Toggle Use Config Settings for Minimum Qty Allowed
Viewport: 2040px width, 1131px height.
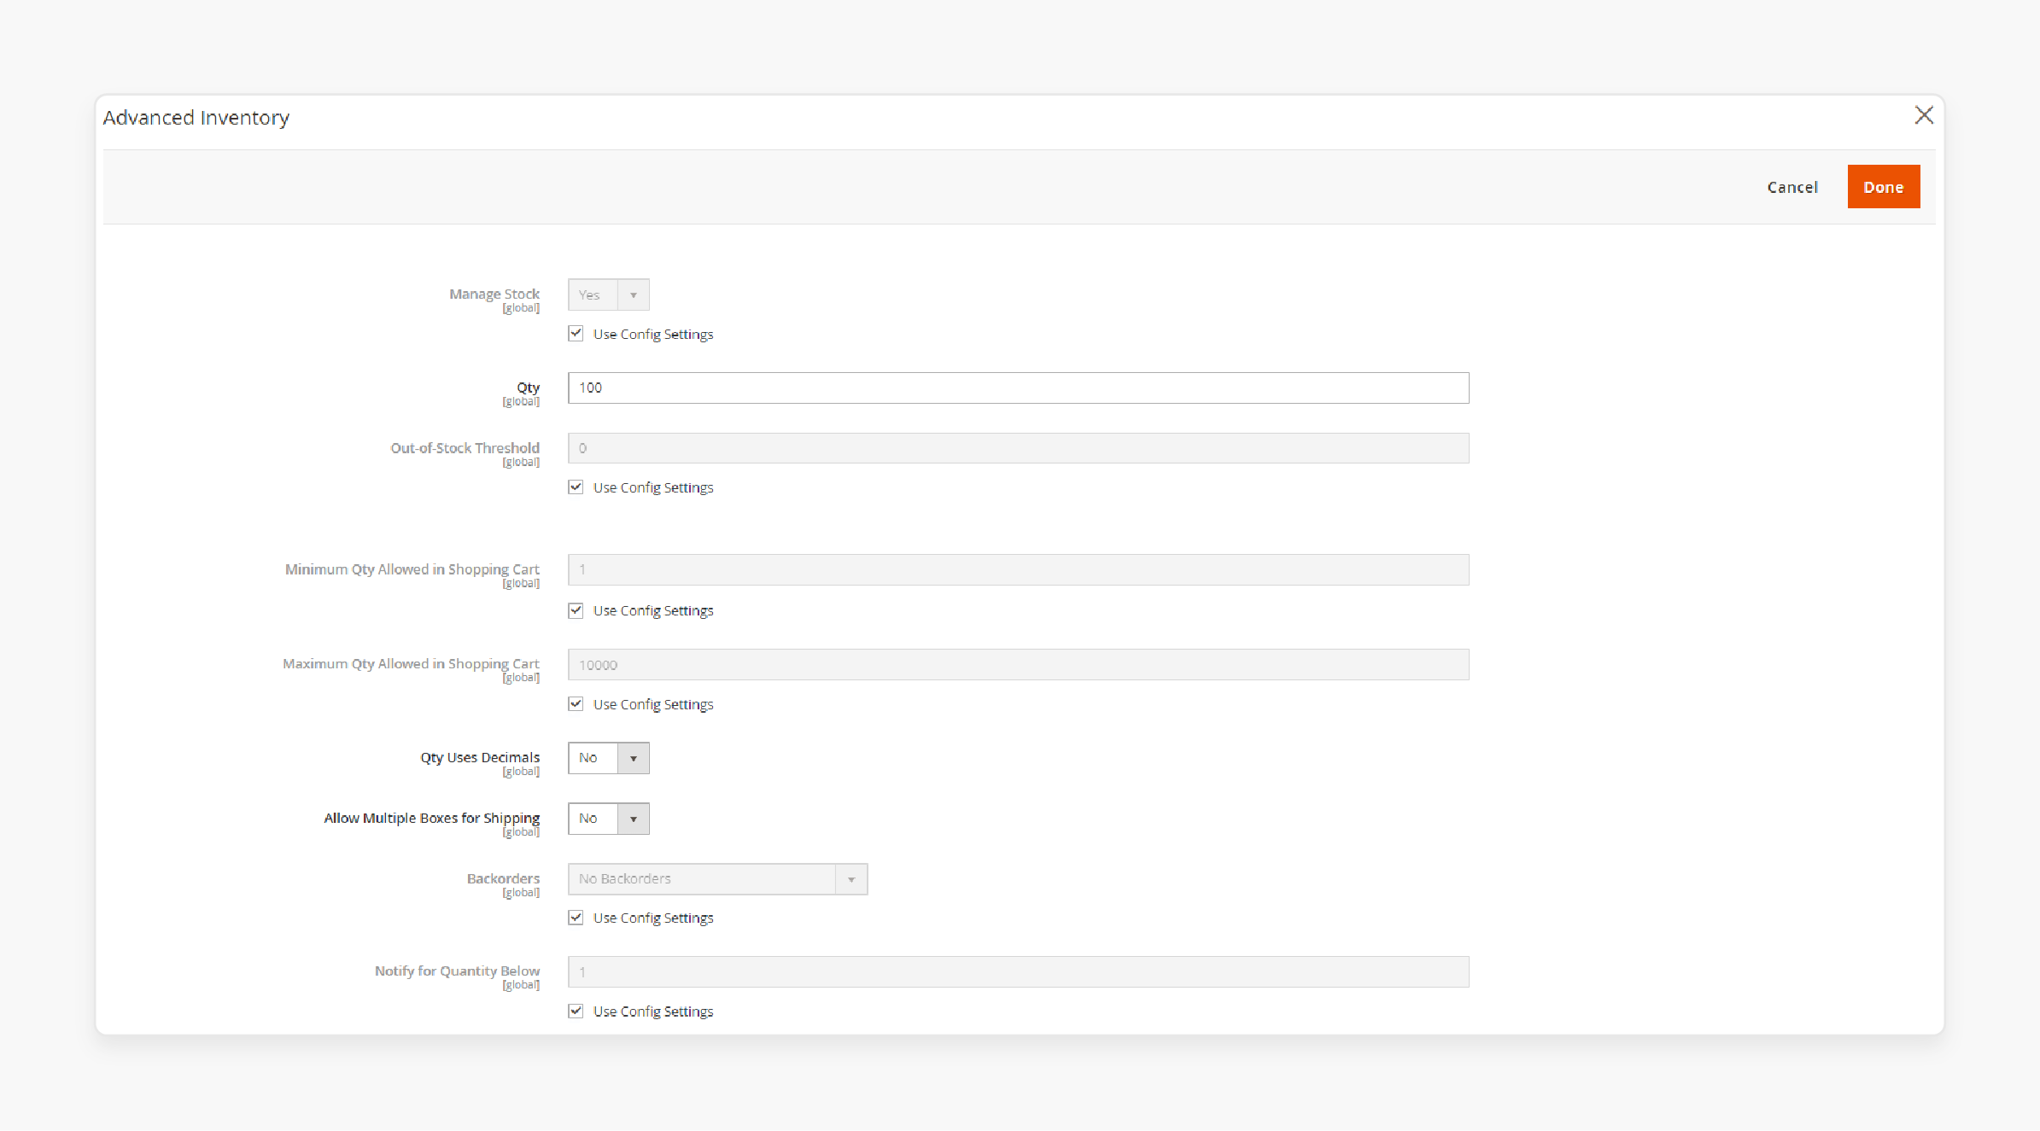pos(576,610)
